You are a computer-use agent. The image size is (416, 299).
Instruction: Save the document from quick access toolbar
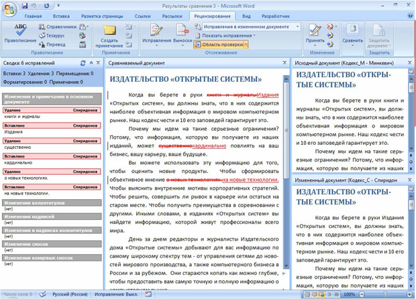point(25,5)
